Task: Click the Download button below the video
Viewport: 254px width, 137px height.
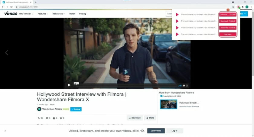Action: point(135,118)
